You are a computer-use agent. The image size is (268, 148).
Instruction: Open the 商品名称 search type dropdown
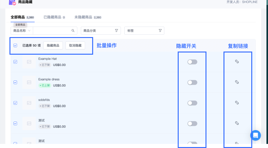(22, 30)
